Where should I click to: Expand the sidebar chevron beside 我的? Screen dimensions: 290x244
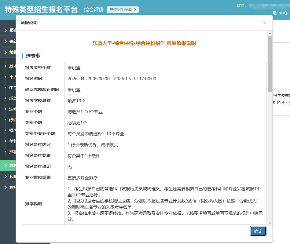click(6, 177)
